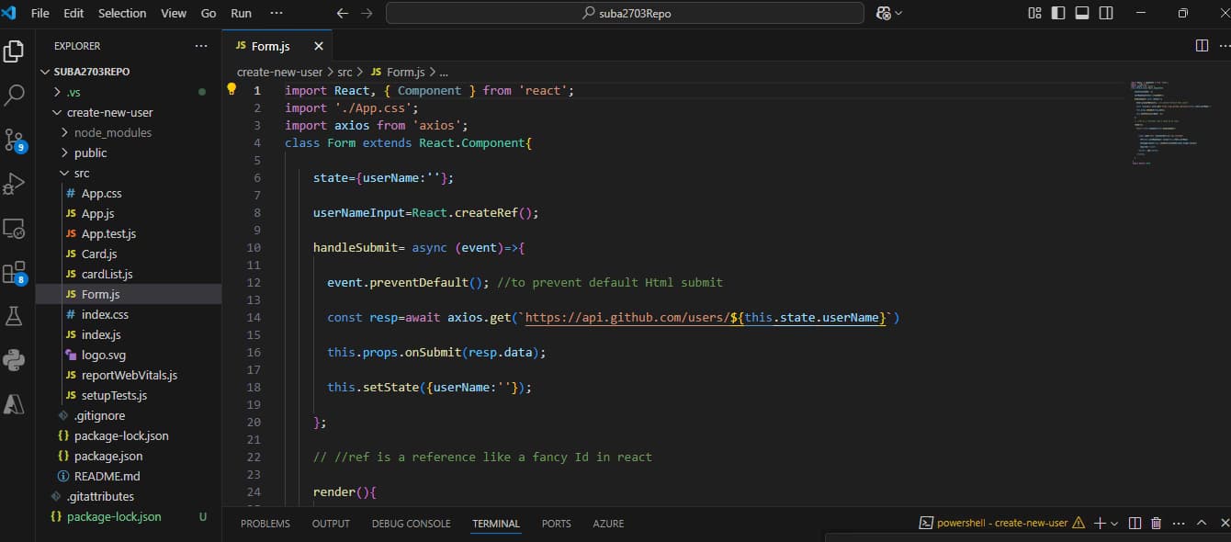Open the Azure view
The height and width of the screenshot is (542, 1231).
(14, 403)
